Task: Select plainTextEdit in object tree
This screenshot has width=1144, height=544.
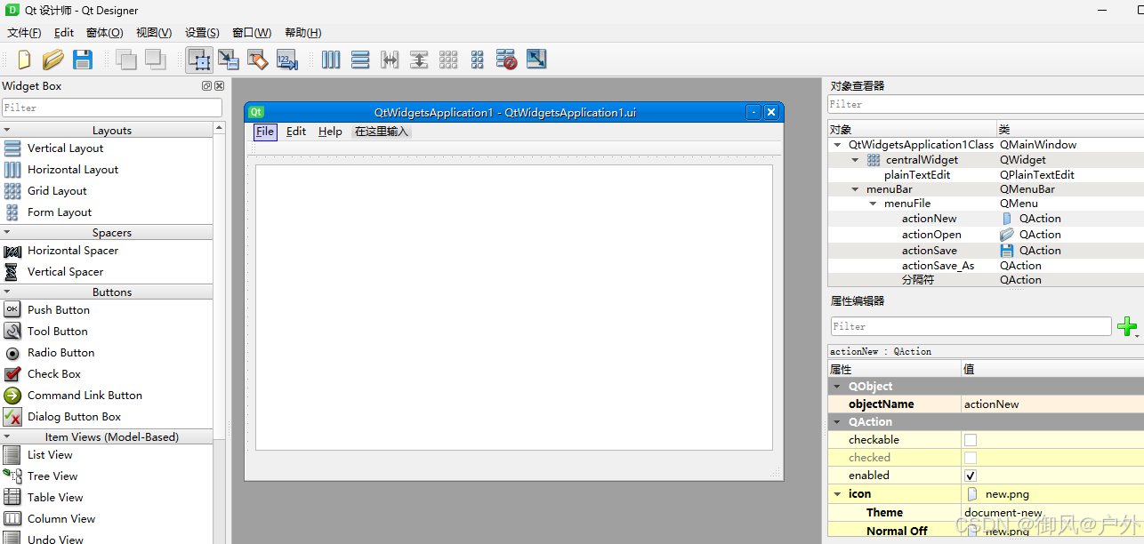Action: pyautogui.click(x=917, y=175)
